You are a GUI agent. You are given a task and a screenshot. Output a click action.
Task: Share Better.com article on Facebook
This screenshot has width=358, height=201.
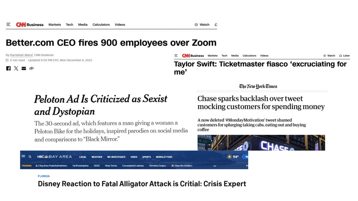click(x=8, y=68)
